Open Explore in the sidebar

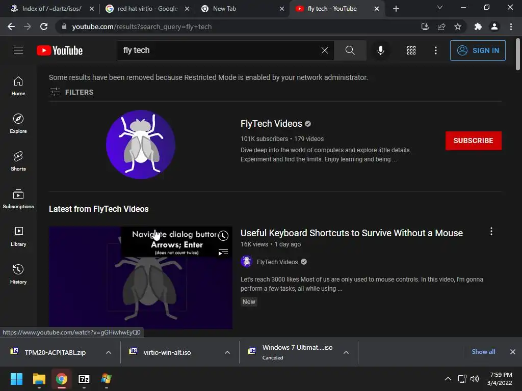pyautogui.click(x=18, y=124)
